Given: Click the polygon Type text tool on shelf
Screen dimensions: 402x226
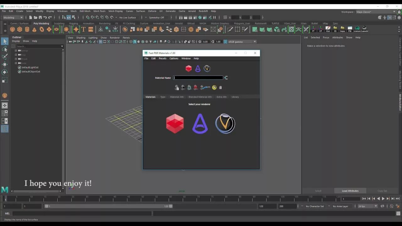Looking at the screenshot, I should pyautogui.click(x=84, y=30).
